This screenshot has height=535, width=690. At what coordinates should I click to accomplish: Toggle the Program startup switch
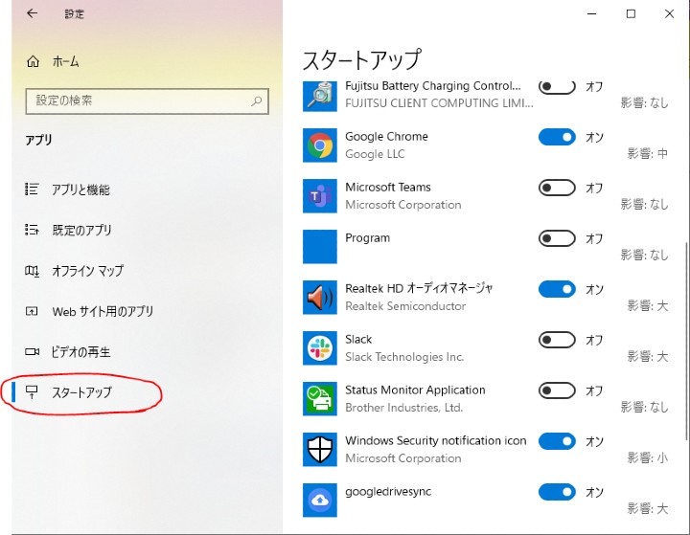557,238
